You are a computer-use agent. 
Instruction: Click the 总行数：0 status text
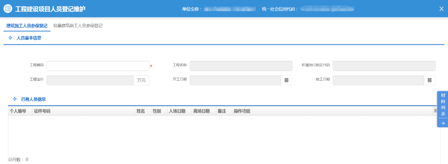[18, 160]
